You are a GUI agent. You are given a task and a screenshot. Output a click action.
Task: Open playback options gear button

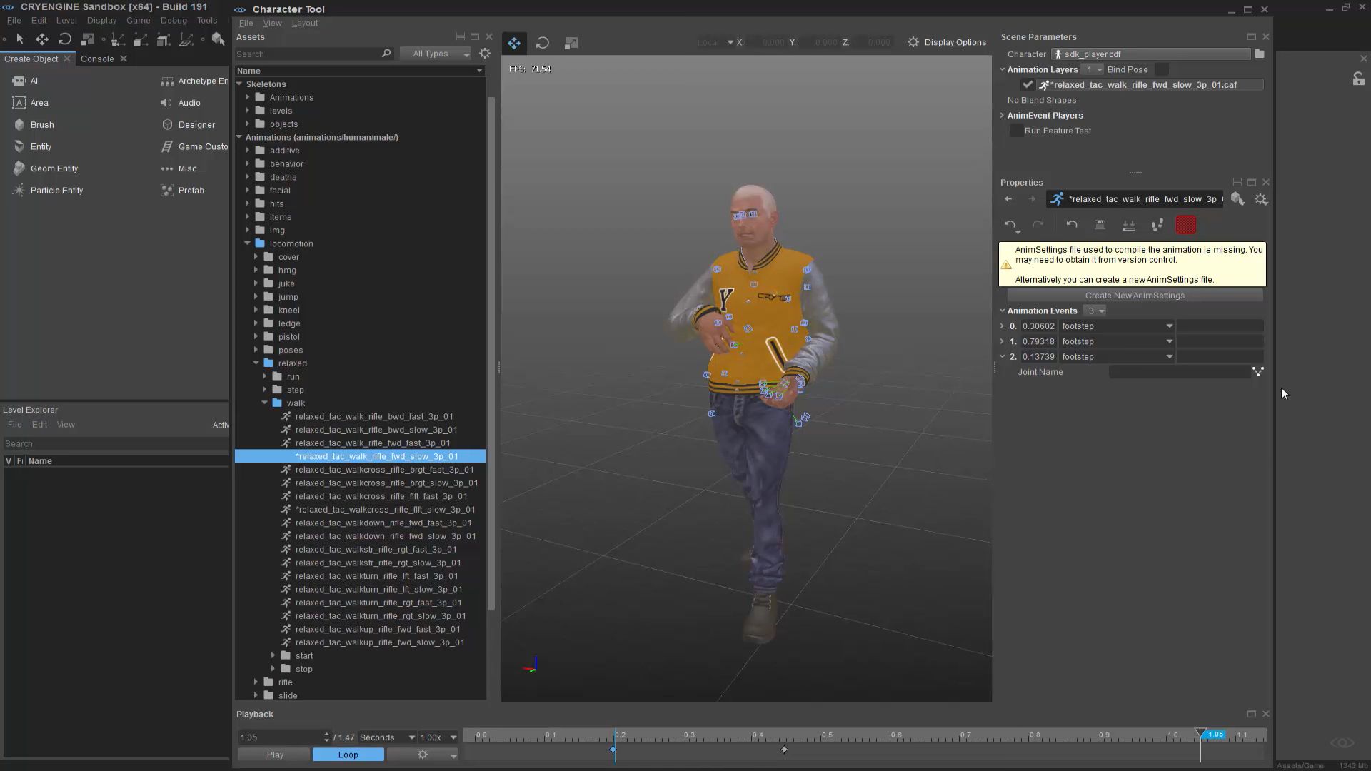tap(423, 755)
